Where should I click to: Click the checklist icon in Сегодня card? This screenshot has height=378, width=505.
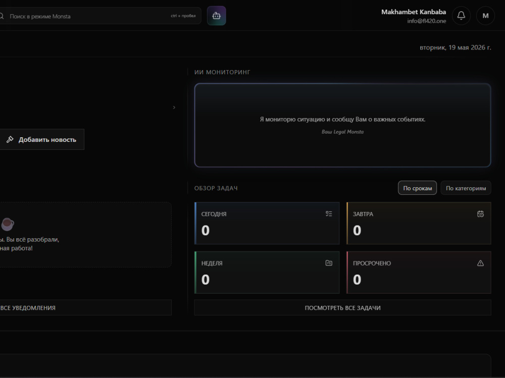point(329,214)
